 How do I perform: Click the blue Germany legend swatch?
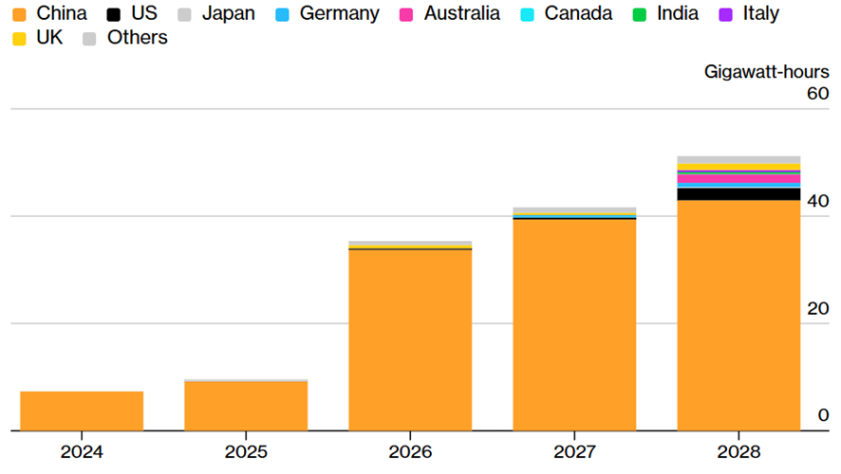coord(281,14)
